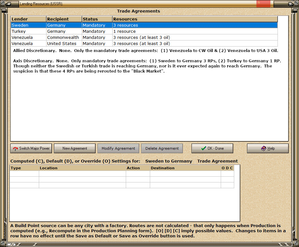This screenshot has width=299, height=247.
Task: Select the Turkey lender row
Action: tap(144, 31)
